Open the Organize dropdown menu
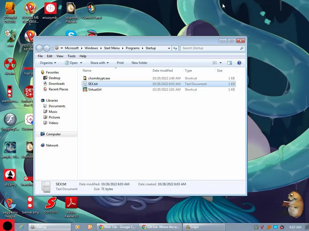The width and height of the screenshot is (309, 231). [x=48, y=63]
